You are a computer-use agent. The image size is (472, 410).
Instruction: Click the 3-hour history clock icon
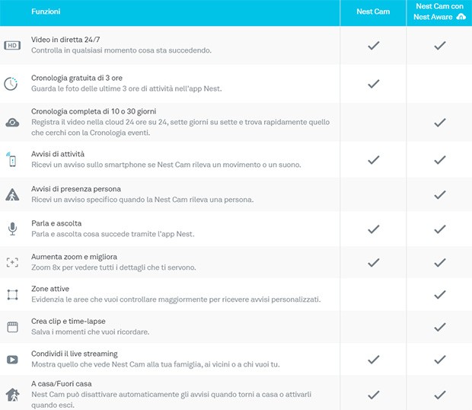pos(11,84)
